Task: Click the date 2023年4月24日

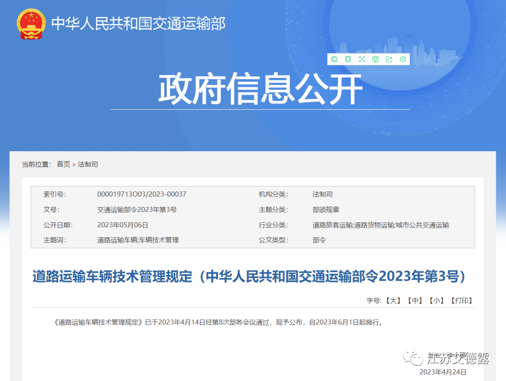Action: point(442,372)
